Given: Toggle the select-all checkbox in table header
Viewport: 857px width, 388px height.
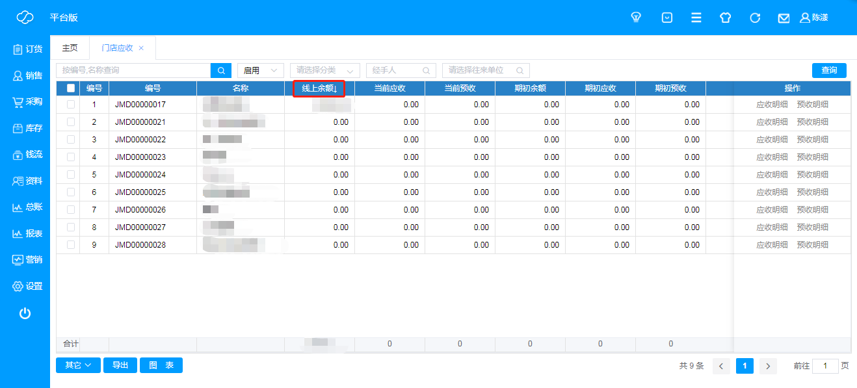Looking at the screenshot, I should tap(71, 88).
